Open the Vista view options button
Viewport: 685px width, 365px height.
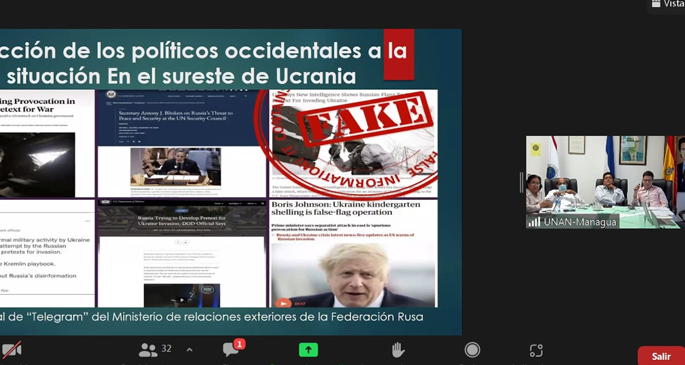tap(668, 4)
